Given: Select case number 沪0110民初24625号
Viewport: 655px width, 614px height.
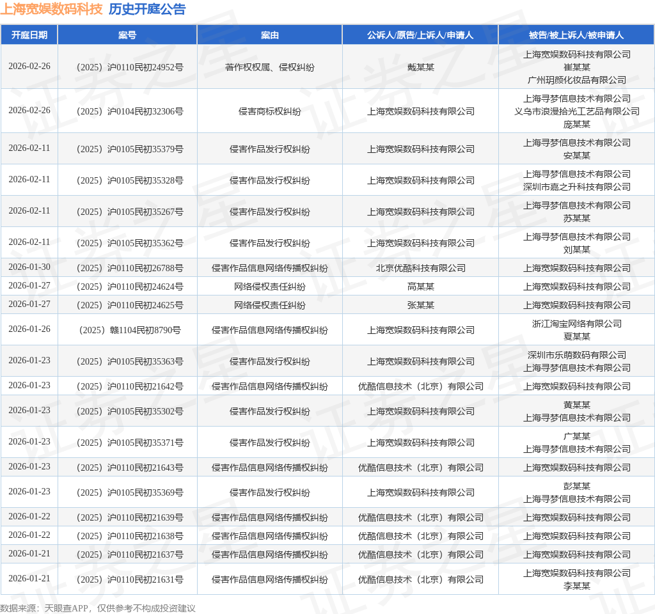Looking at the screenshot, I should pos(145,305).
